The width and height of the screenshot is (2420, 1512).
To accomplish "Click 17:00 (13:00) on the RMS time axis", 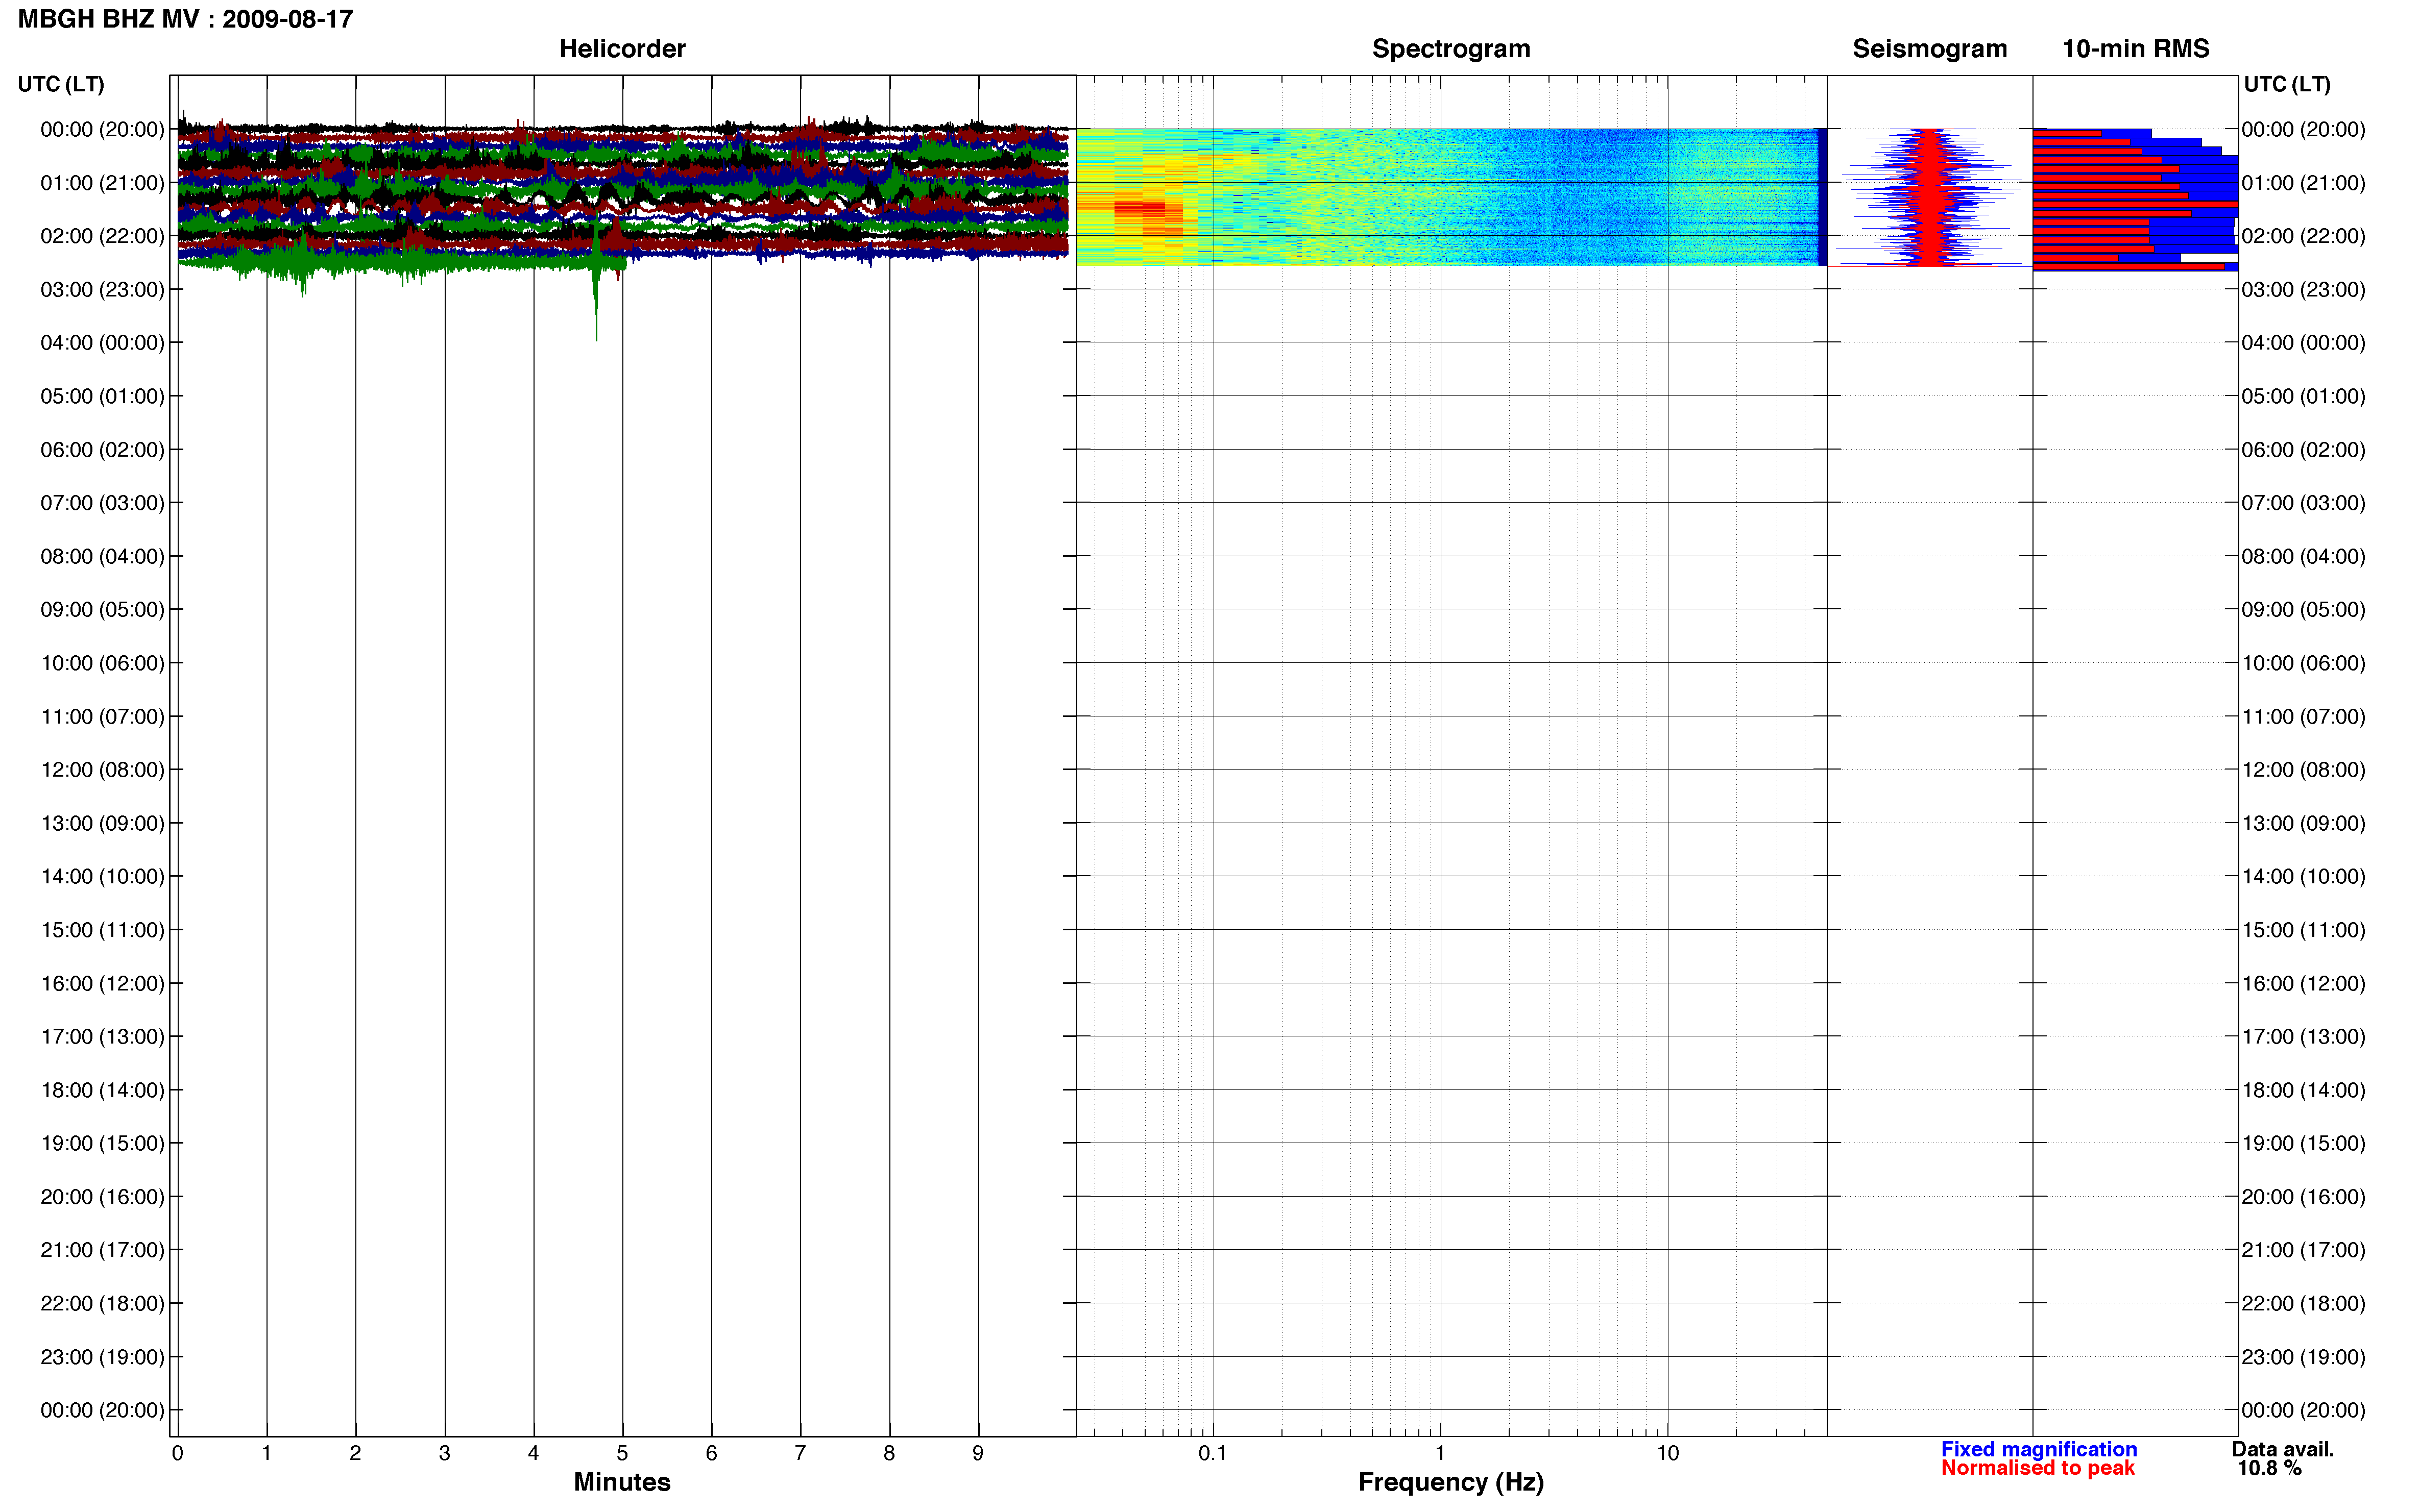I will pos(2303,1037).
